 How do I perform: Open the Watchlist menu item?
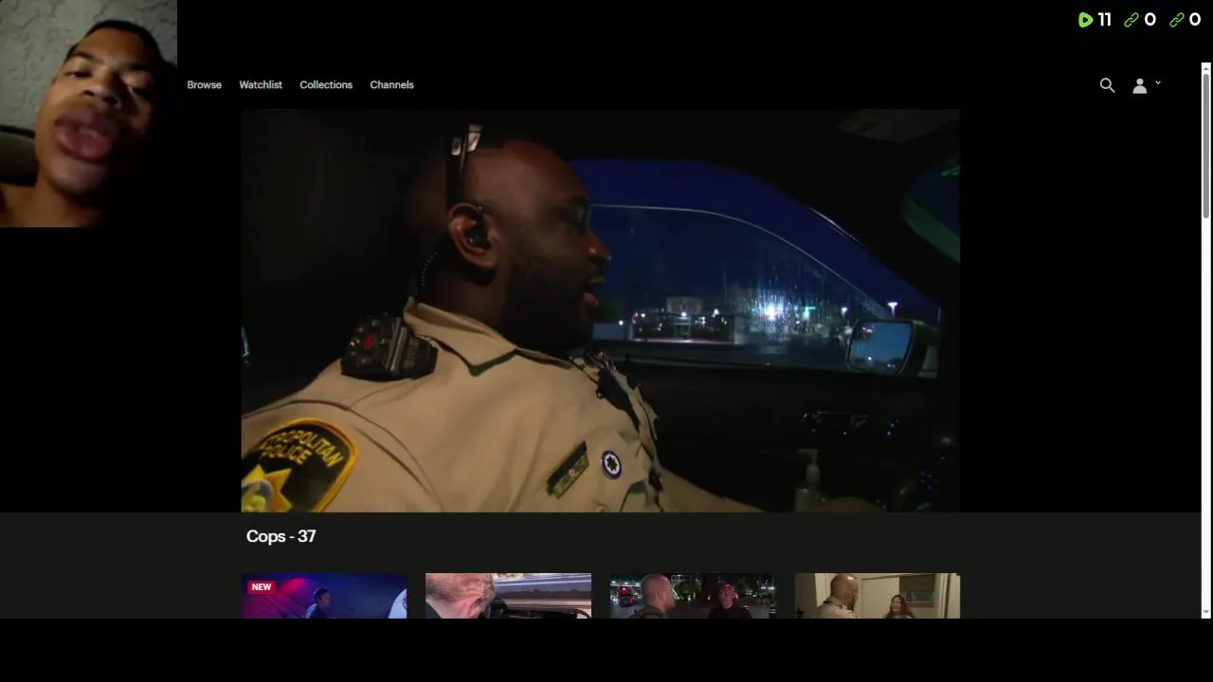click(x=261, y=85)
